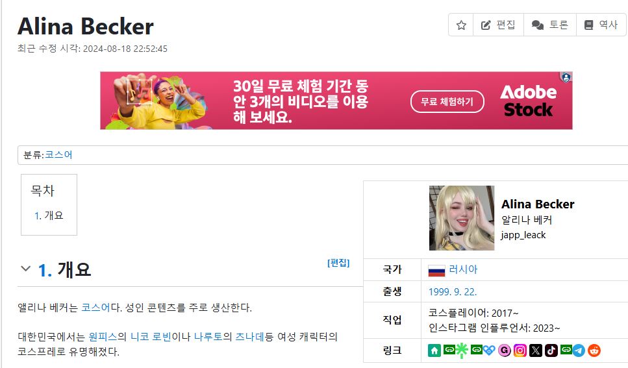This screenshot has height=368, width=628.
Task: Click the 편집 edit button at top
Action: pyautogui.click(x=498, y=25)
